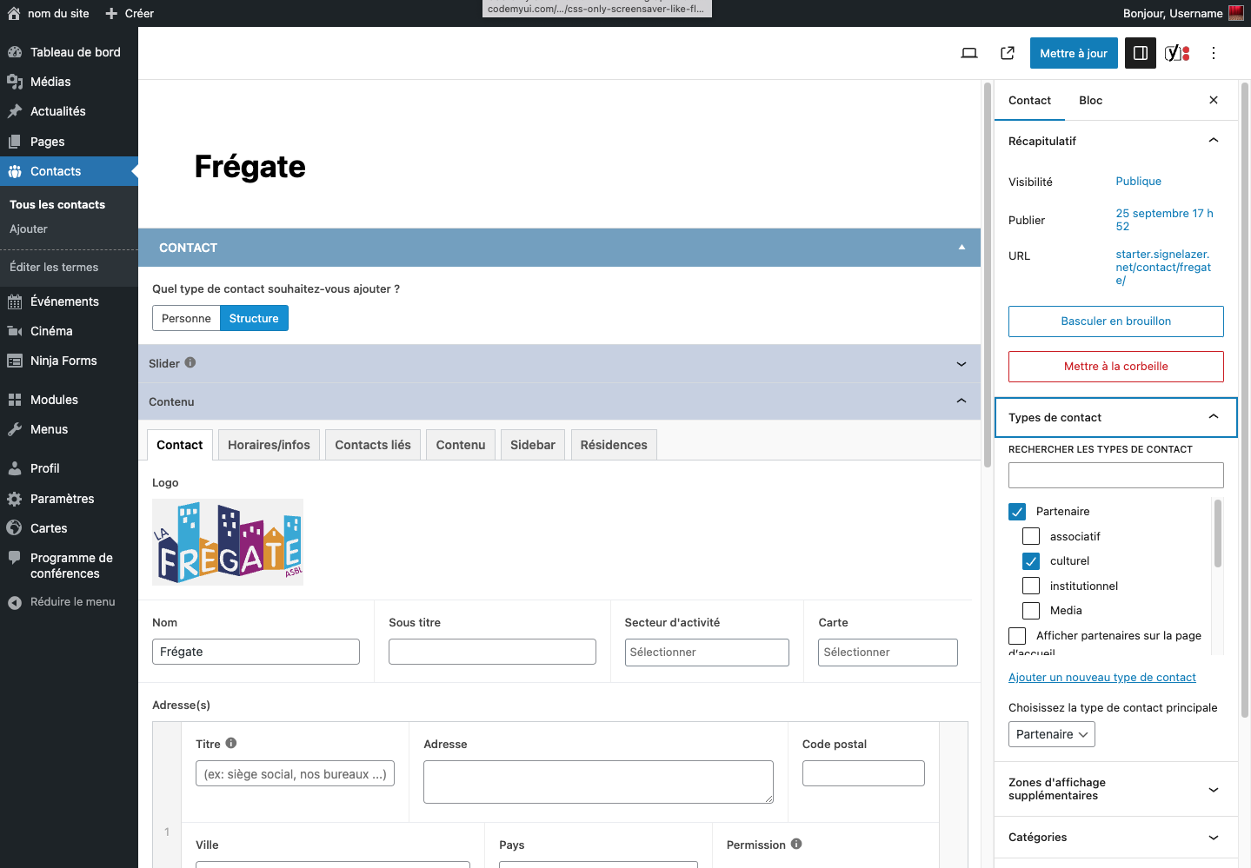Toggle the settings sidebar panel icon
Screen dimensions: 1251x868
1140,53
